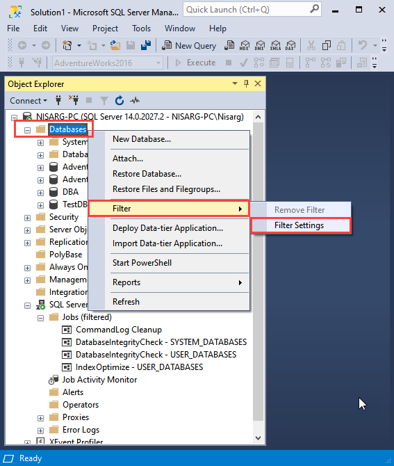Open the Connect dropdown in Object Explorer
This screenshot has width=394, height=466.
tap(28, 101)
